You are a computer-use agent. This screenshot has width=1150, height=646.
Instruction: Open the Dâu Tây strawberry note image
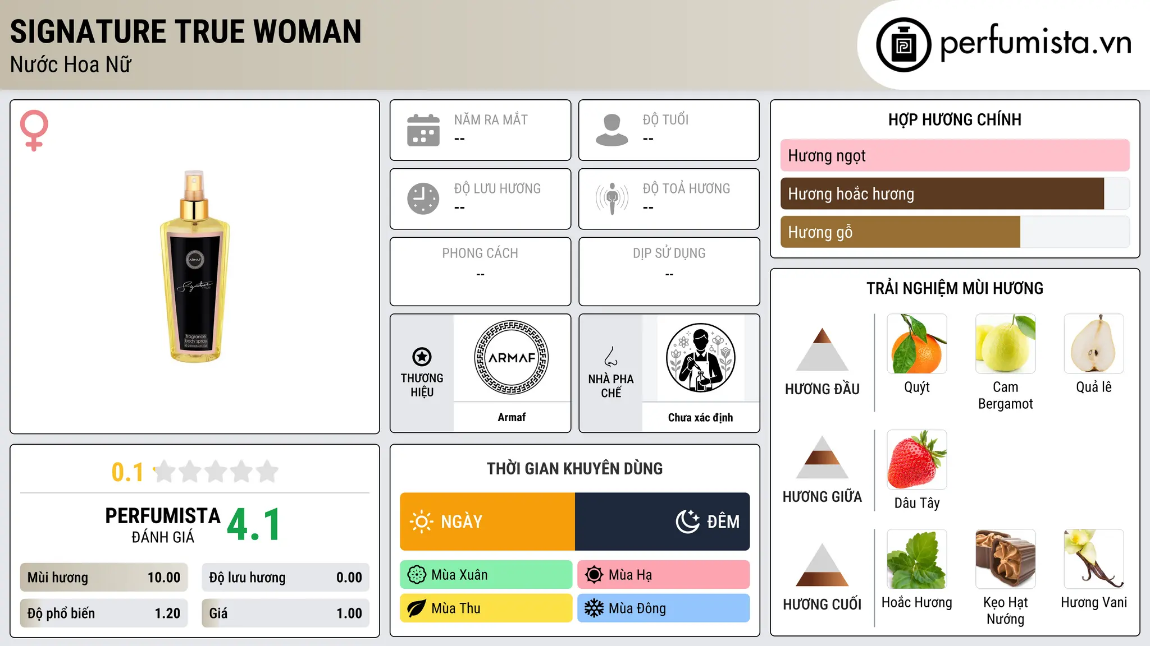pyautogui.click(x=917, y=460)
